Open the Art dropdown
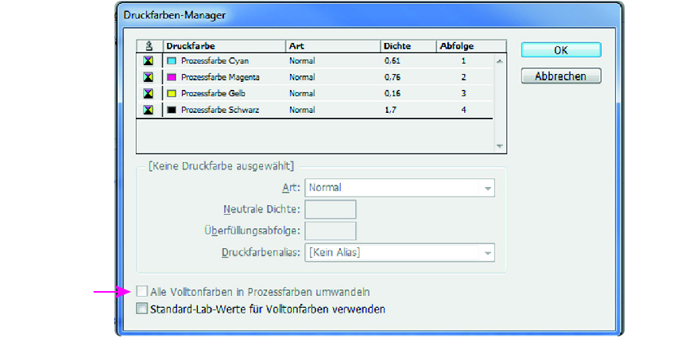The width and height of the screenshot is (689, 338). pos(400,188)
